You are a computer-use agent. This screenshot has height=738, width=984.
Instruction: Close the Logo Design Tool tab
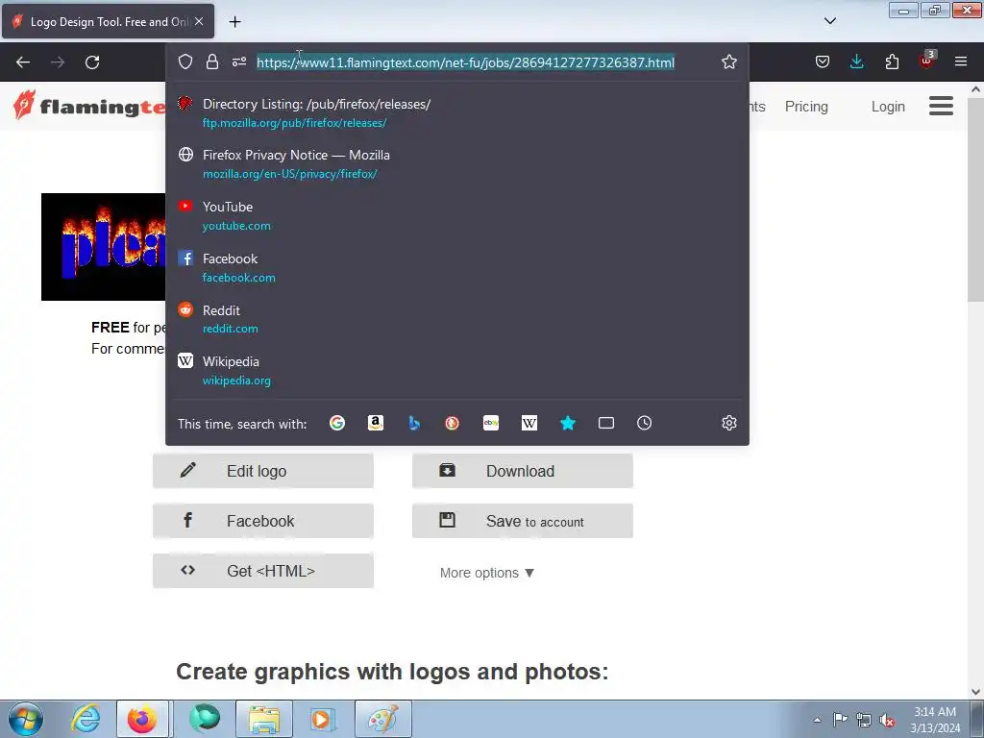tap(199, 21)
